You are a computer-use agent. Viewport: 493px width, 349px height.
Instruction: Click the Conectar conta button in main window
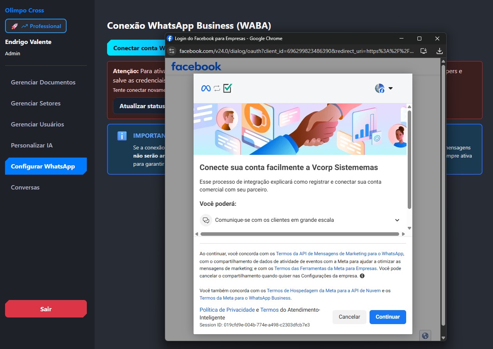(x=136, y=48)
